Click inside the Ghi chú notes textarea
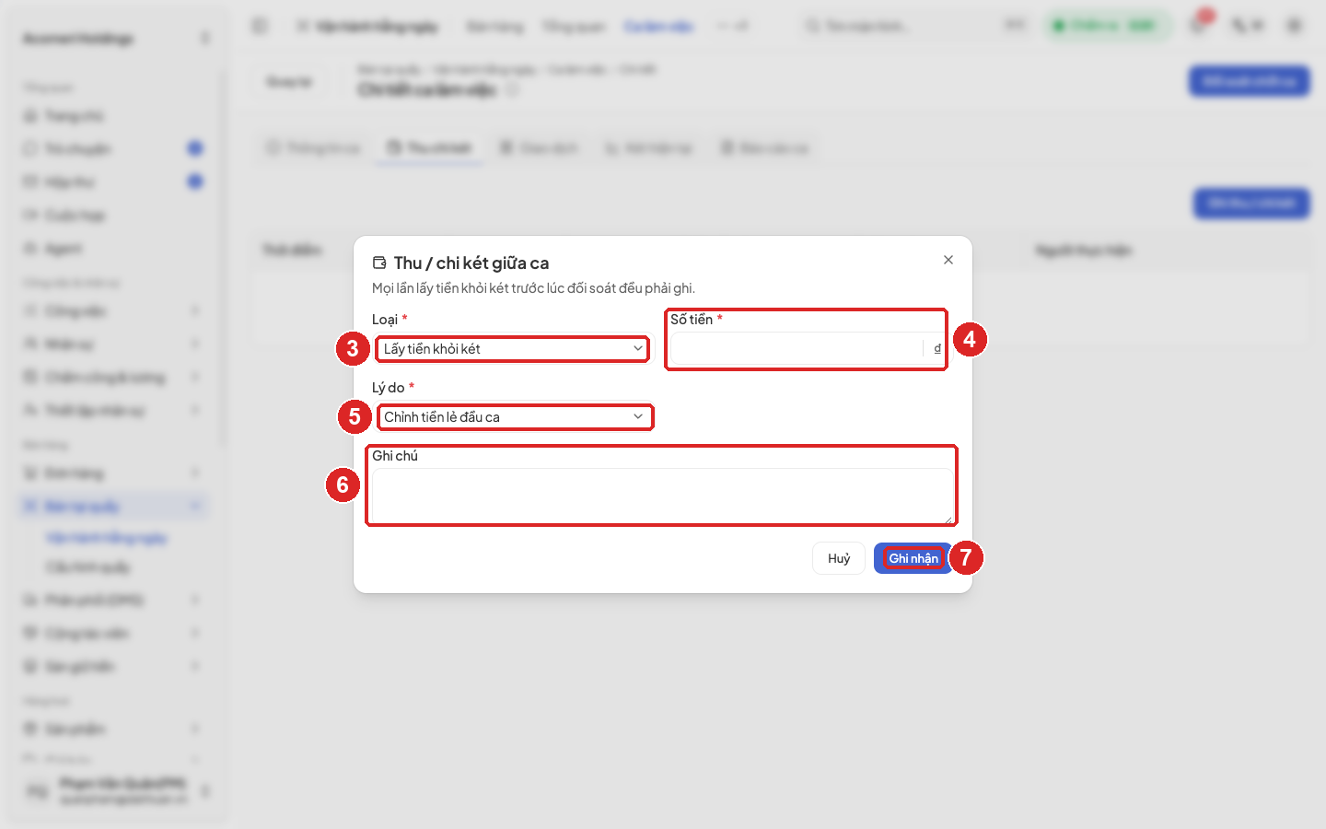 pos(662,496)
